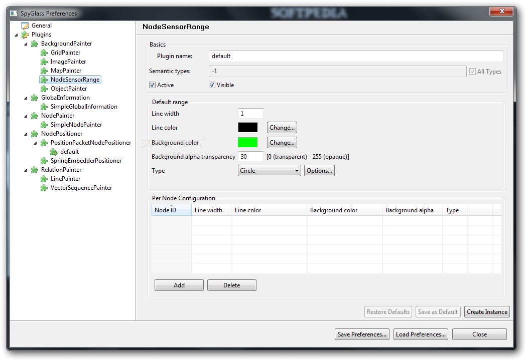The width and height of the screenshot is (527, 361).
Task: Click the GlobalInformation plugin icon
Action: [34, 98]
